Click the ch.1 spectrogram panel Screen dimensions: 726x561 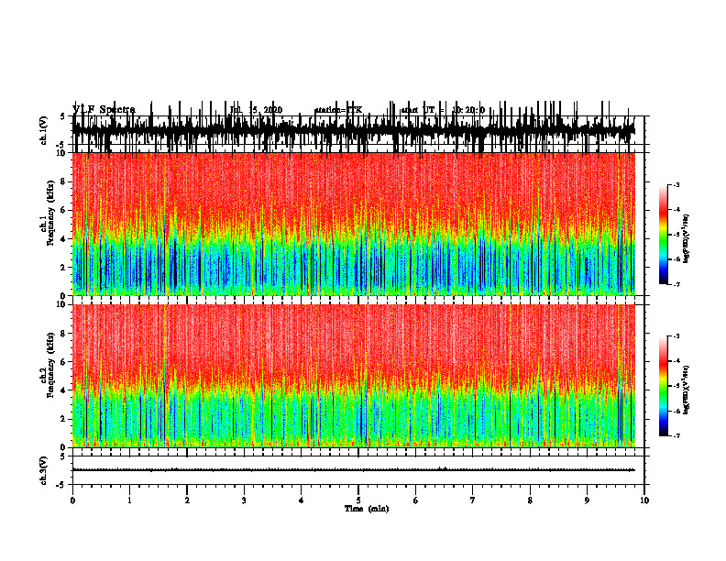pos(353,224)
